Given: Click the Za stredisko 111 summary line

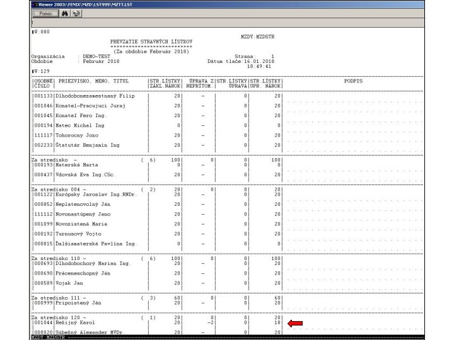Looking at the screenshot, I should coord(156,298).
